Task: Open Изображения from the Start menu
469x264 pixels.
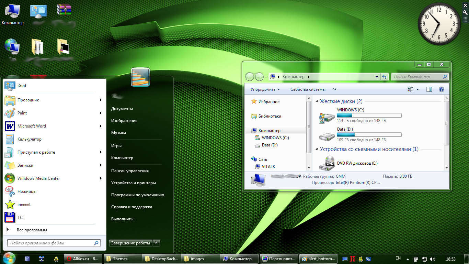Action: coord(124,121)
